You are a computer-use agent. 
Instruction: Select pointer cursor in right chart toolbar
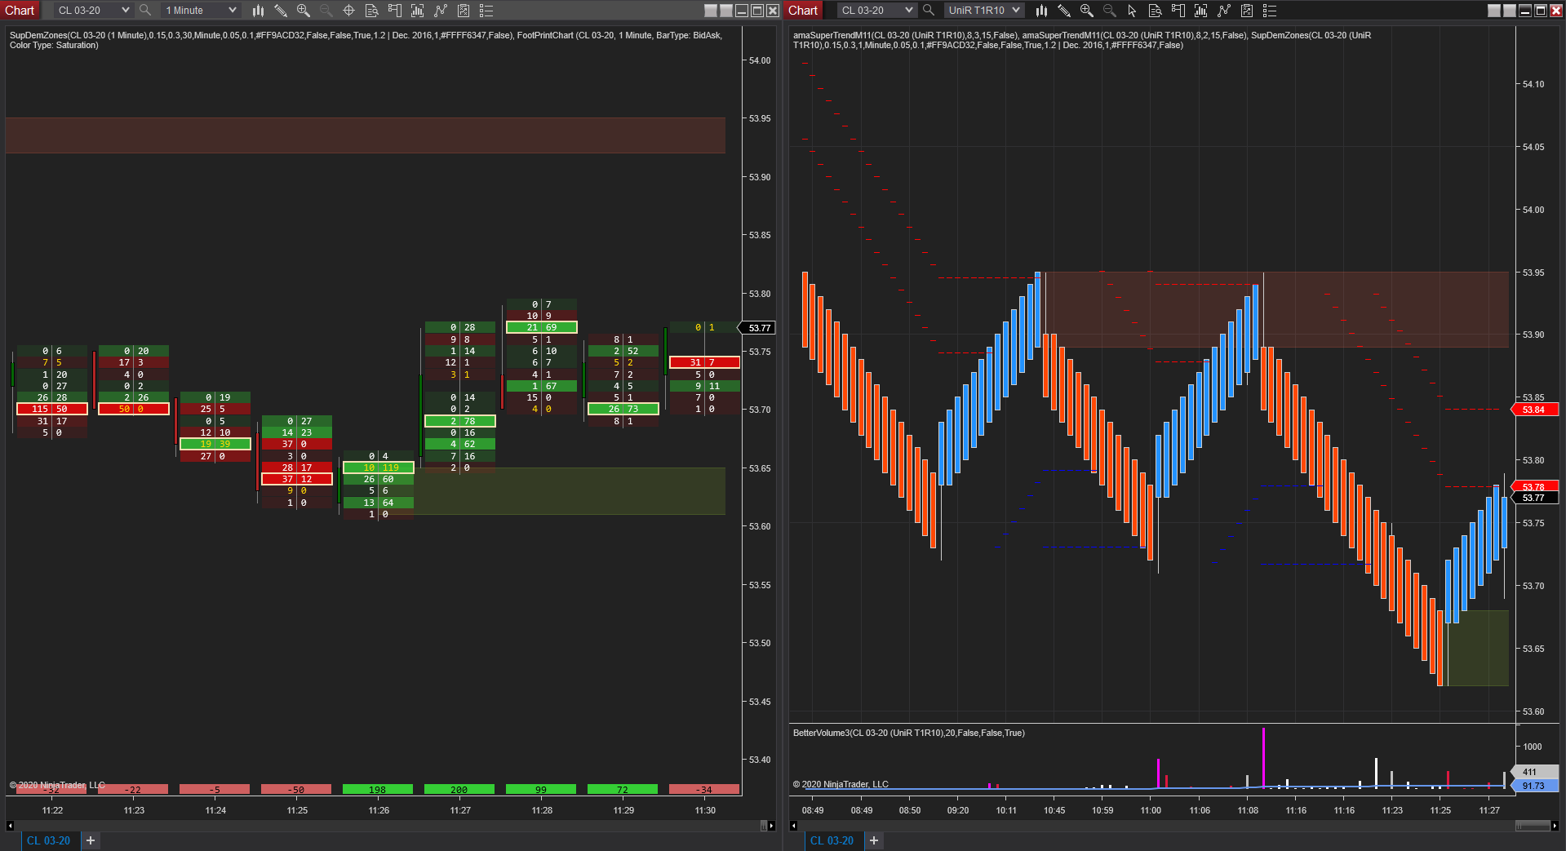(1132, 11)
